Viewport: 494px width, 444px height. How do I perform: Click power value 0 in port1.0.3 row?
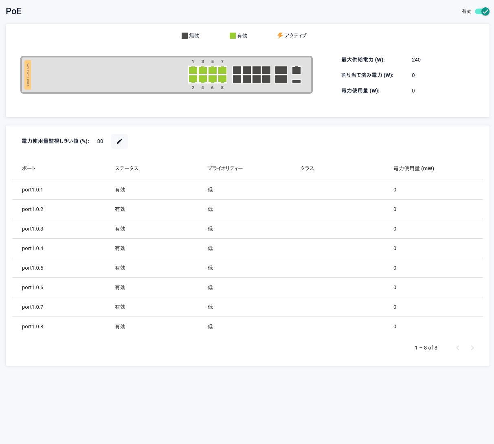395,229
